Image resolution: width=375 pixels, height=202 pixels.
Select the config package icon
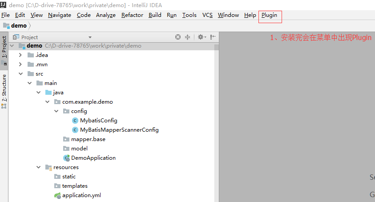[66, 111]
